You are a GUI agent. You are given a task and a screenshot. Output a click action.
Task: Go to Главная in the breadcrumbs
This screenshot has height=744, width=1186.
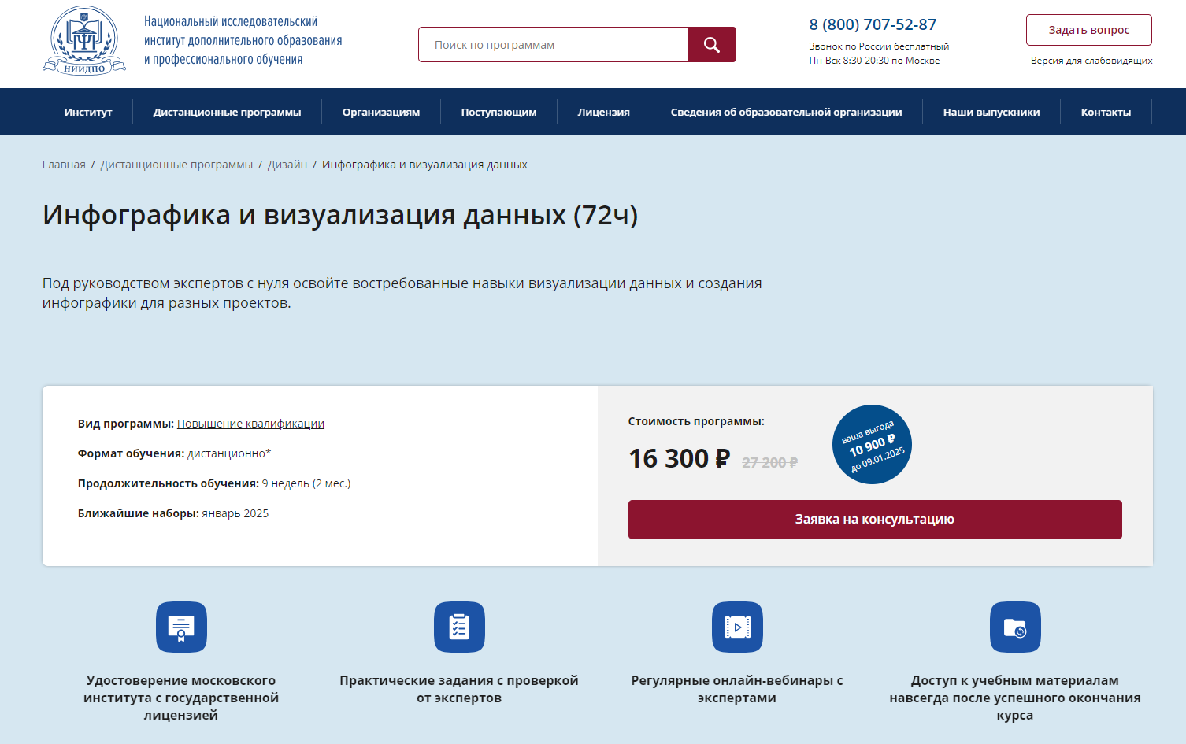[x=64, y=165]
